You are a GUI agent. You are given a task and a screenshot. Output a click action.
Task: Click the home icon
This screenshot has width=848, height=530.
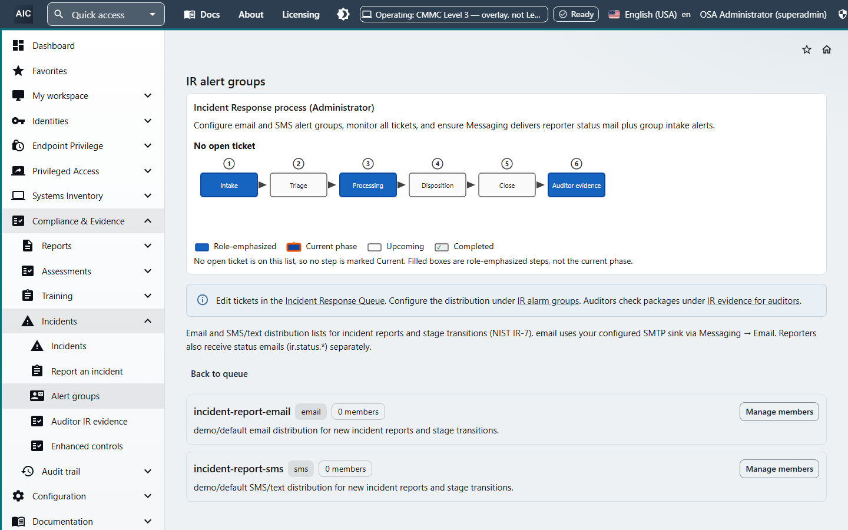(827, 49)
